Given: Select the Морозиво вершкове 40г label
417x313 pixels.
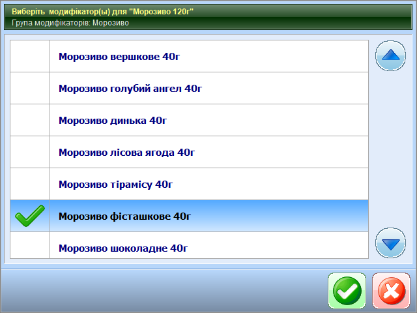Looking at the screenshot, I should click(x=119, y=56).
